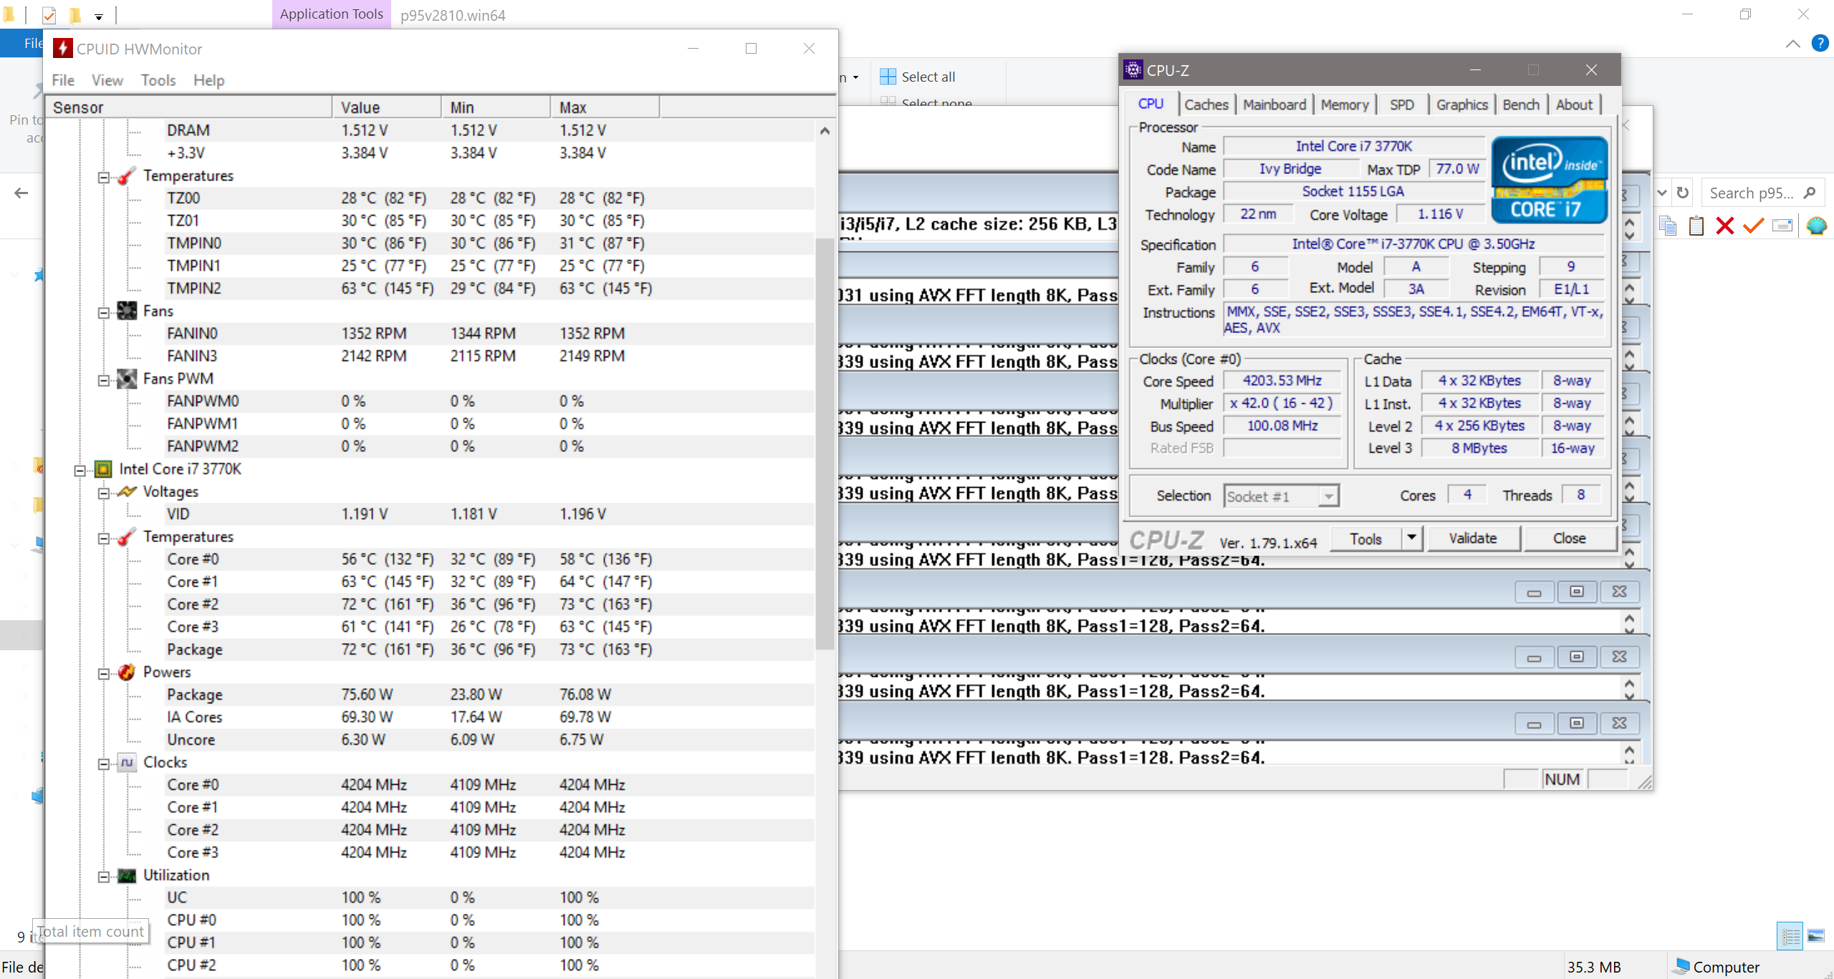Switch Explorer to details view
This screenshot has width=1834, height=979.
[x=1790, y=936]
